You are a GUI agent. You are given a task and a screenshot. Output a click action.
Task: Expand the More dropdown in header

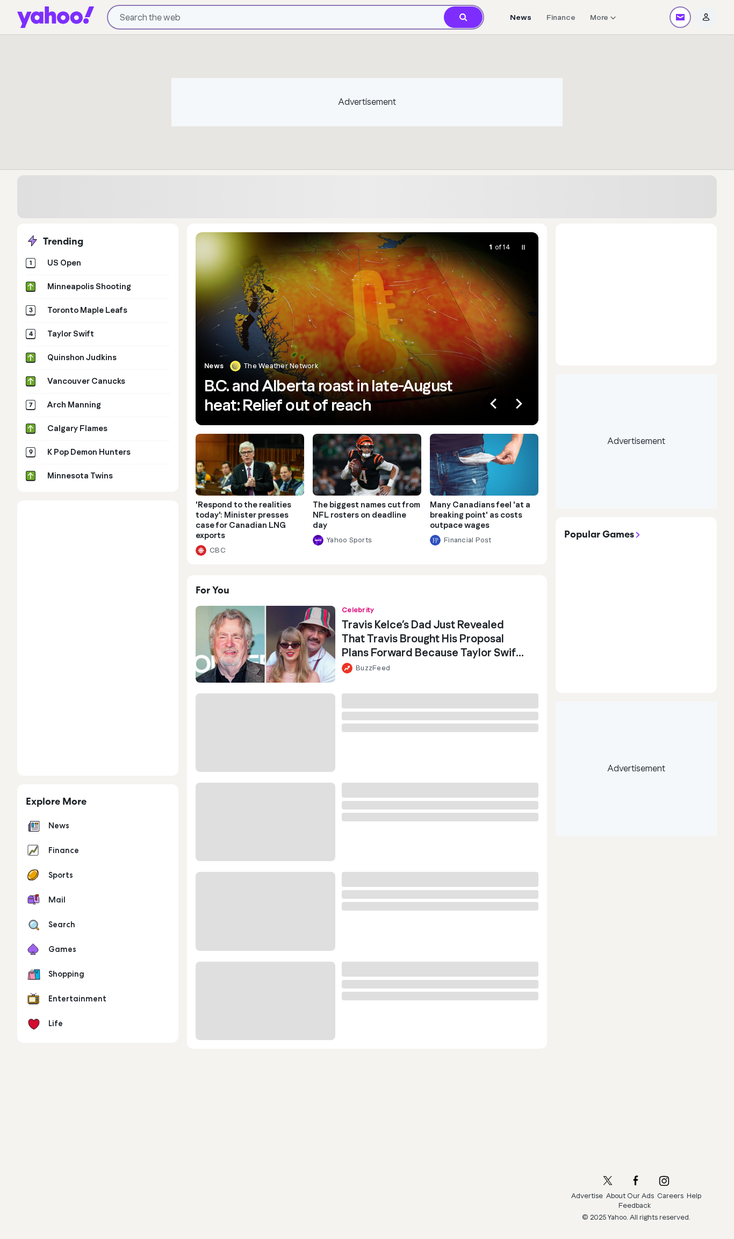tap(603, 17)
